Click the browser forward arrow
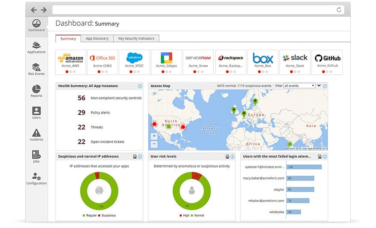 (44, 10)
